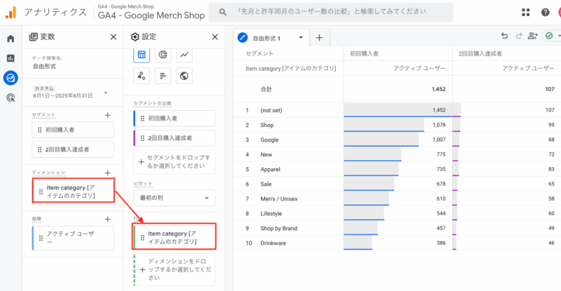Viewport: 561px width, 291px height.
Task: Add a segment with the plus button
Action: click(107, 115)
